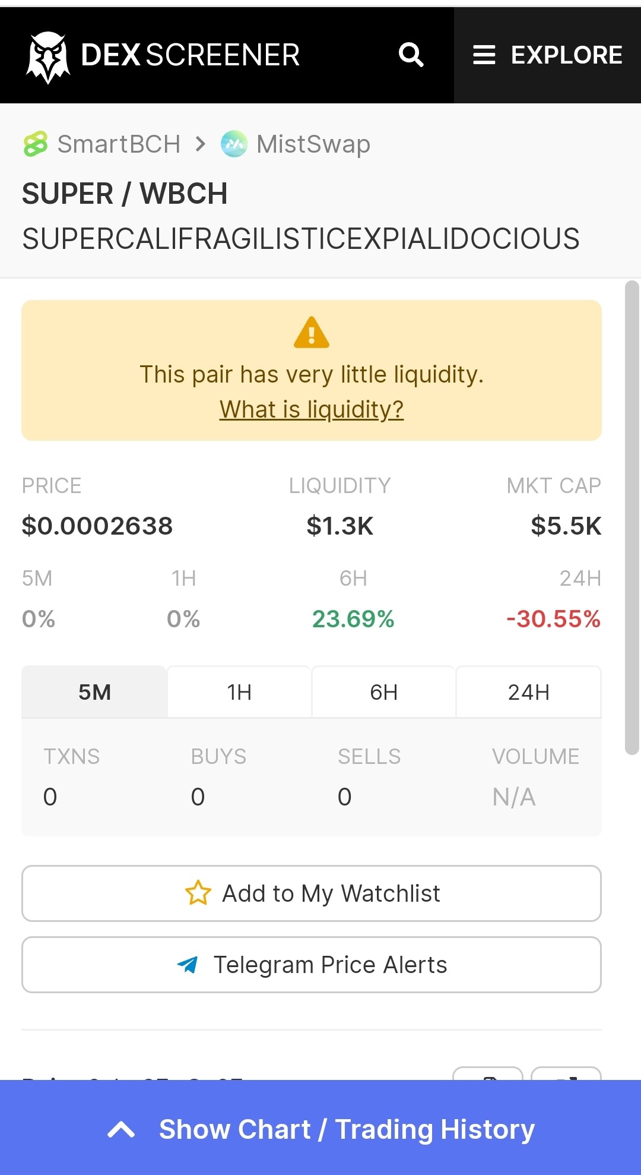This screenshot has height=1175, width=641.
Task: Click the watchlist star icon
Action: tap(198, 893)
